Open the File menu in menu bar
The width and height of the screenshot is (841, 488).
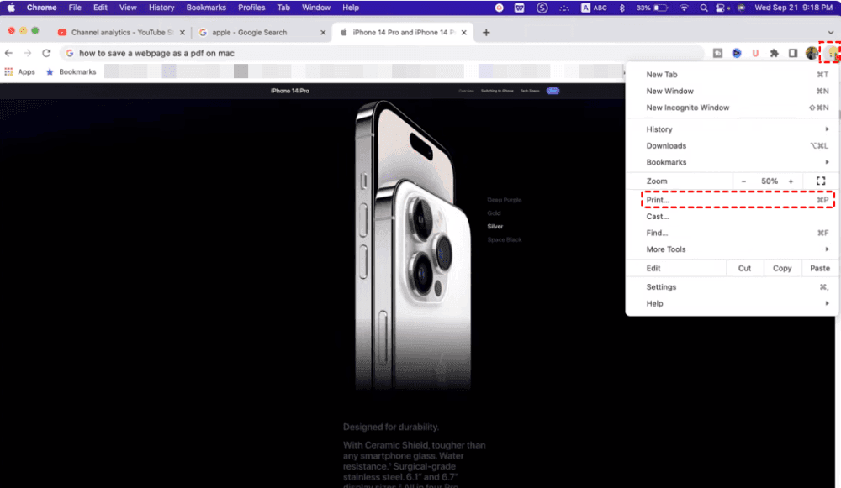[x=75, y=8]
